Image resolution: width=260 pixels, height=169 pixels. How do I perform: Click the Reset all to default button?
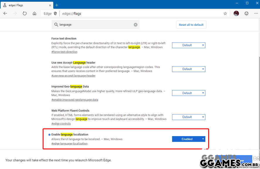pyautogui.click(x=191, y=25)
